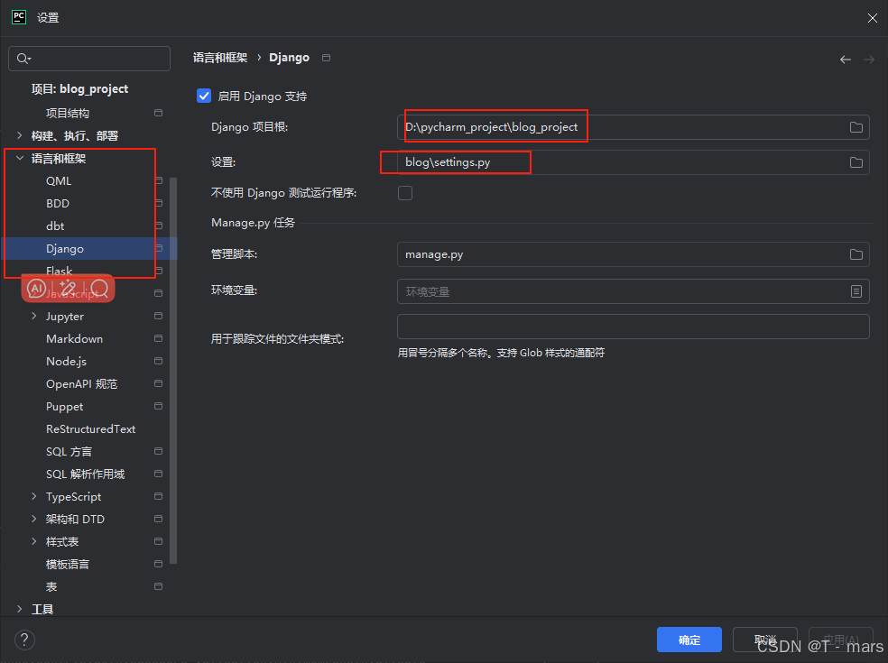888x663 pixels.
Task: Click the settings search input field
Action: click(x=89, y=59)
